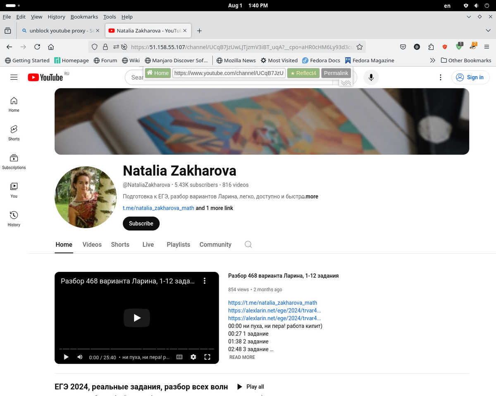
Task: Reload the current page
Action: (x=37, y=47)
